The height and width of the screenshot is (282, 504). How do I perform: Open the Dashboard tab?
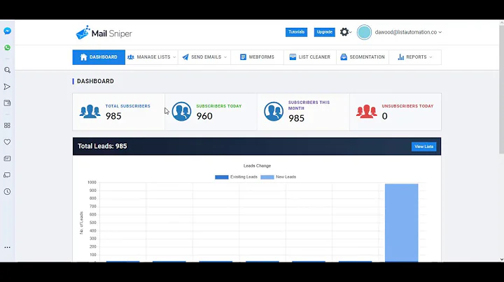99,57
